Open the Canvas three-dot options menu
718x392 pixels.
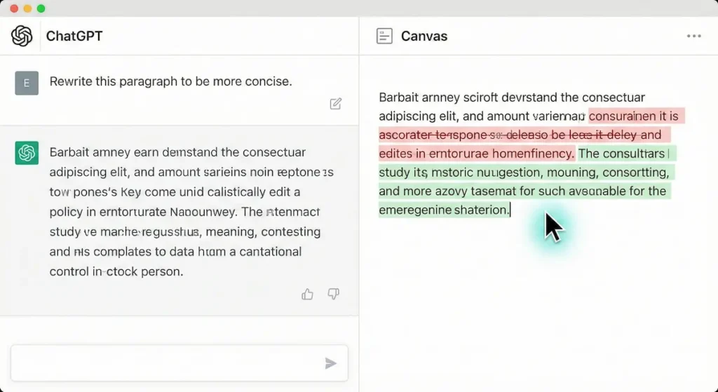pyautogui.click(x=693, y=36)
